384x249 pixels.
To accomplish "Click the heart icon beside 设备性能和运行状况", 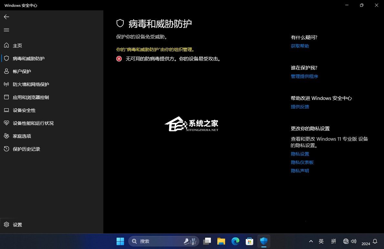I will click(6, 123).
